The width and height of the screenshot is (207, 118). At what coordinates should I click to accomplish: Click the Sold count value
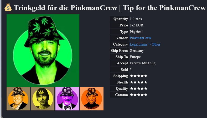pos(131,70)
